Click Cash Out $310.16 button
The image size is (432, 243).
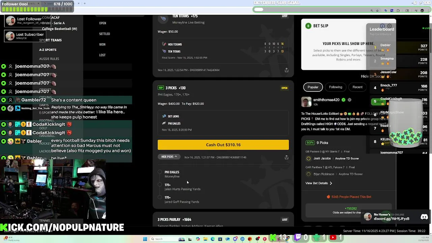223,145
